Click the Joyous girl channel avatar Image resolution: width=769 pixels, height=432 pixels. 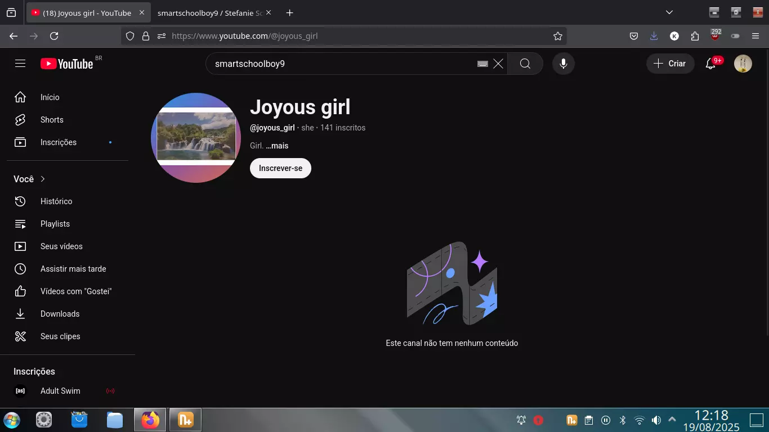click(196, 138)
